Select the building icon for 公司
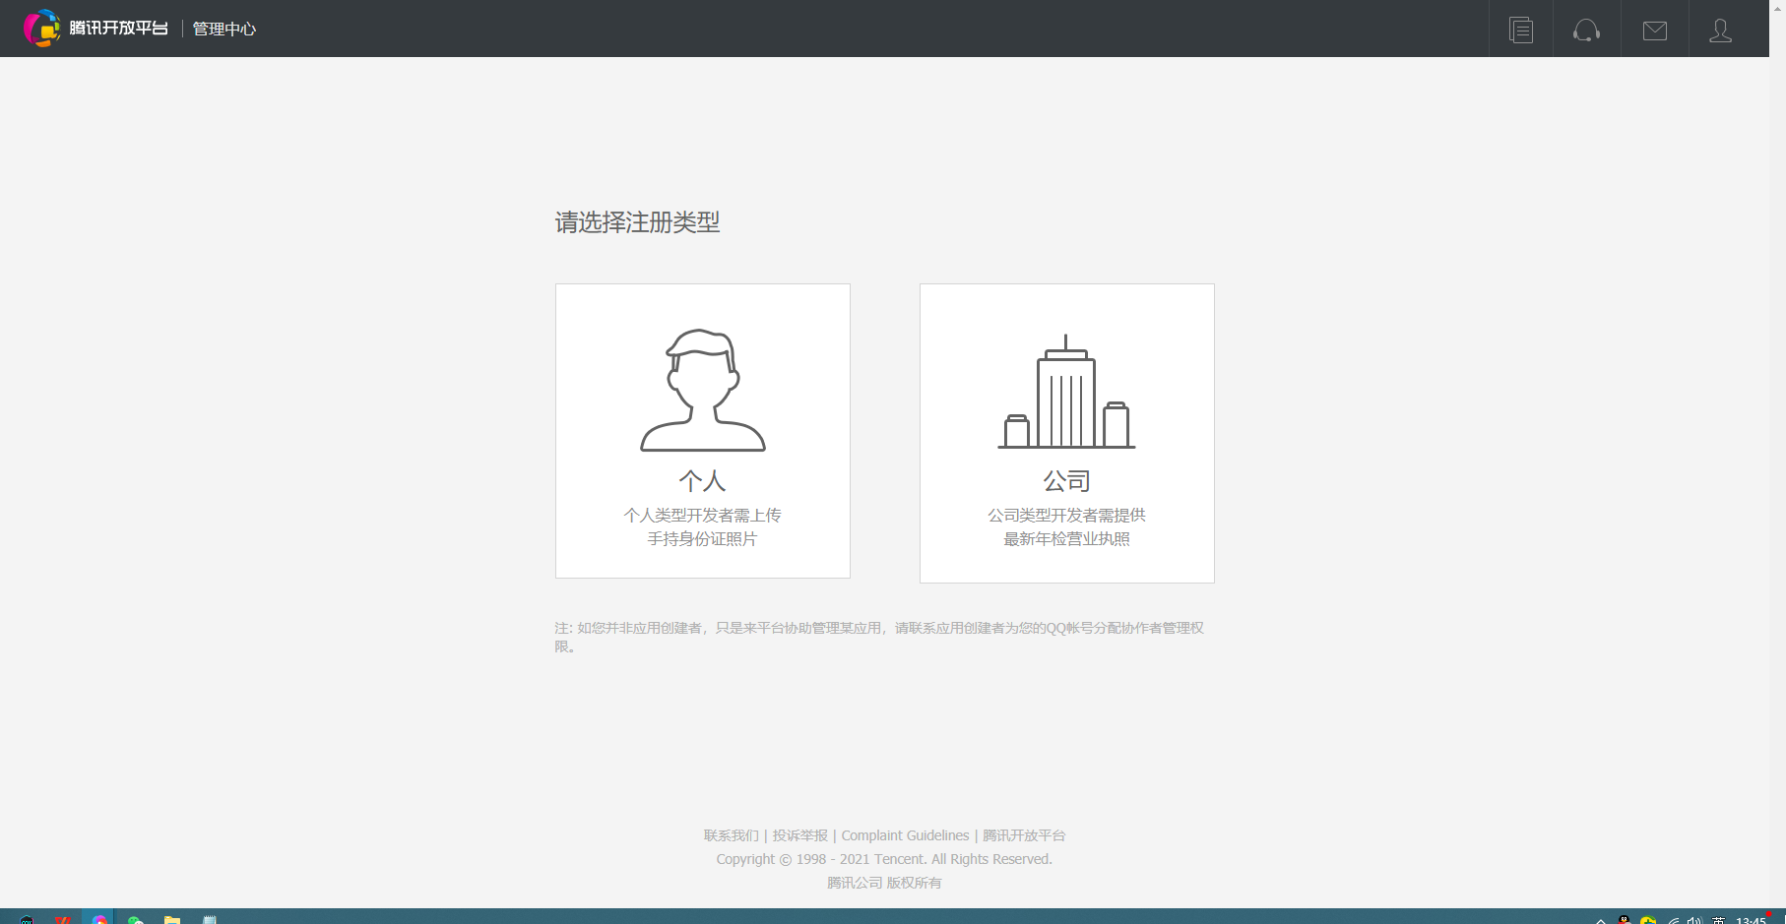This screenshot has height=924, width=1786. click(1066, 392)
